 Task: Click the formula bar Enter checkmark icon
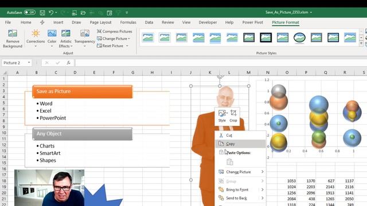[57, 62]
